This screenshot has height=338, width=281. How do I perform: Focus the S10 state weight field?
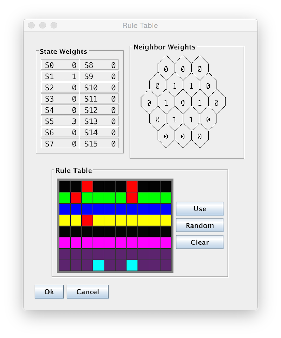(x=99, y=87)
